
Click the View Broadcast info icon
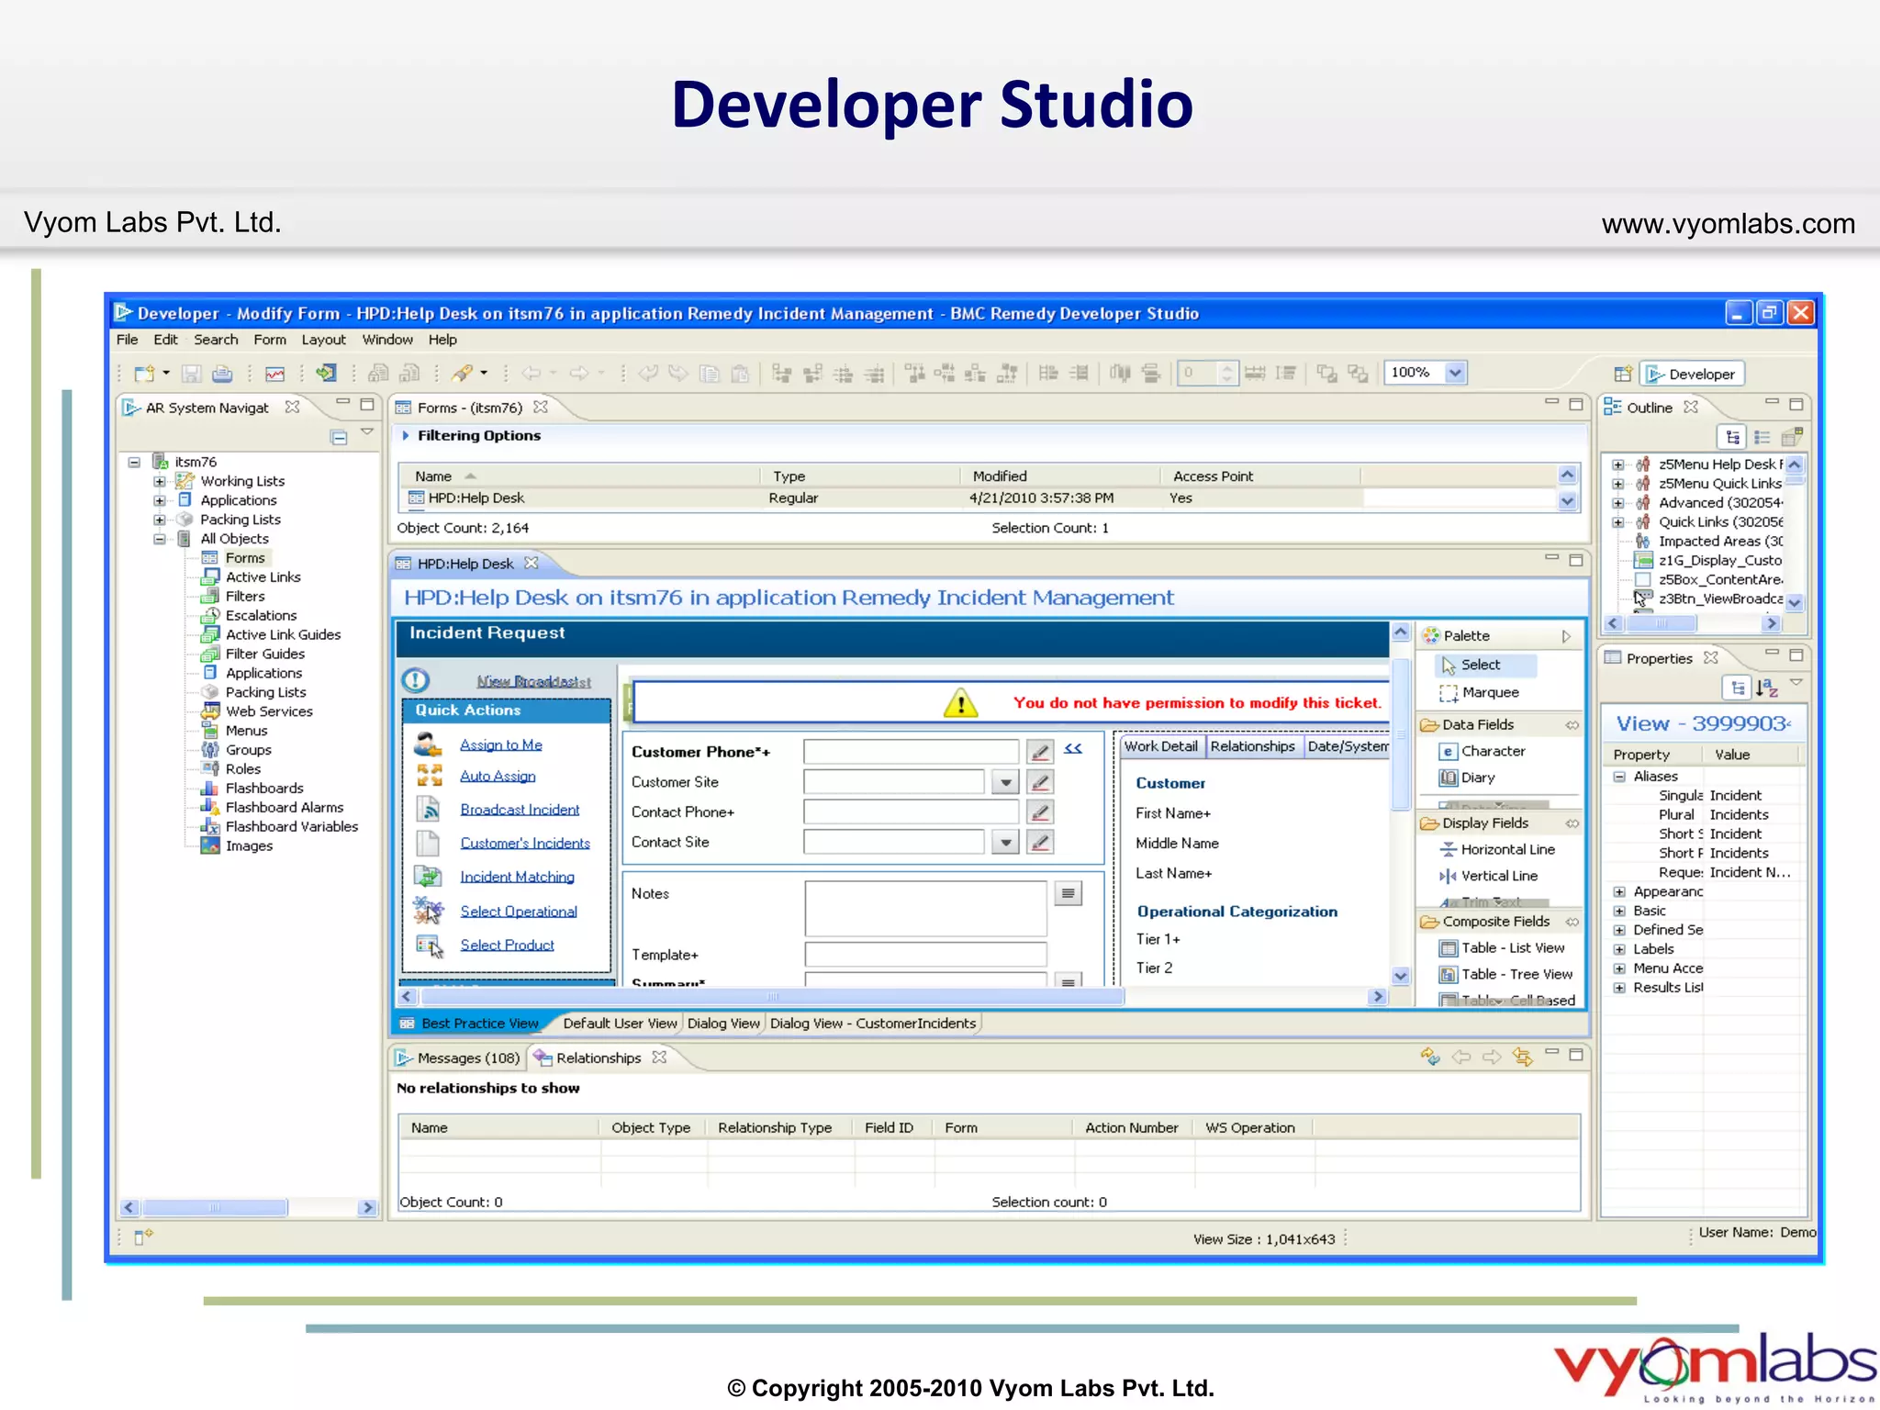[x=416, y=680]
